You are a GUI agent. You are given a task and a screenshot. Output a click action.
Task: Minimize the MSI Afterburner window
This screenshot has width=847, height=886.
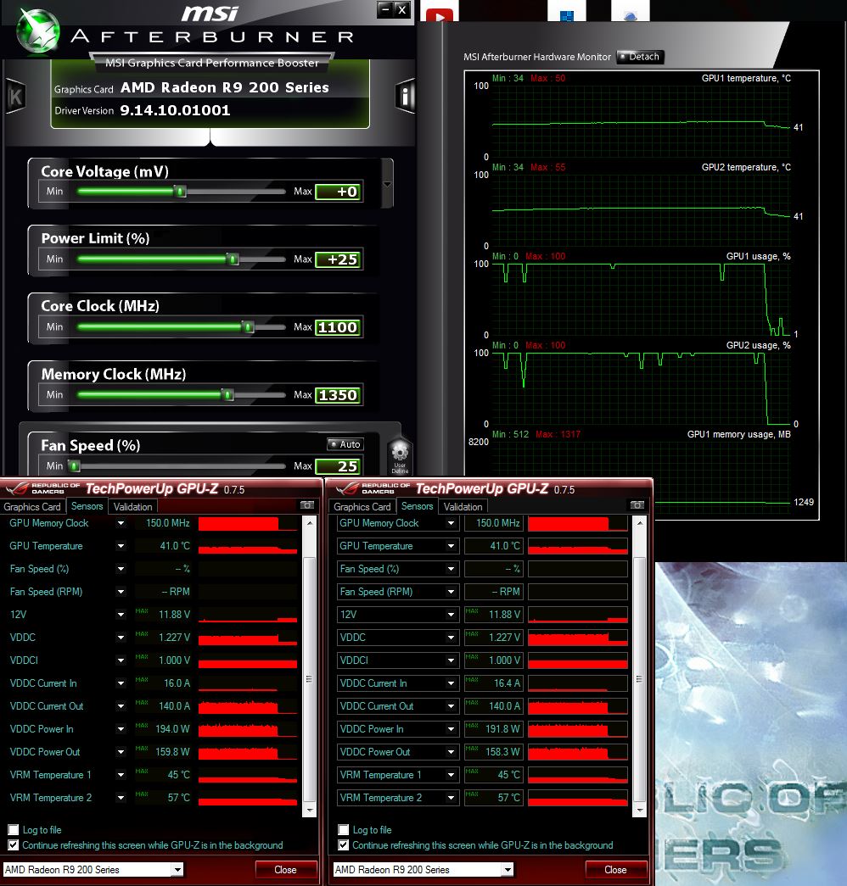[385, 9]
